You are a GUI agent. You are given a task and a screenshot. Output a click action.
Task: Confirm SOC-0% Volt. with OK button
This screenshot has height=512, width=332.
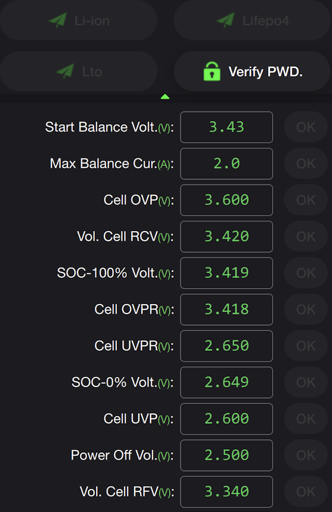(306, 382)
